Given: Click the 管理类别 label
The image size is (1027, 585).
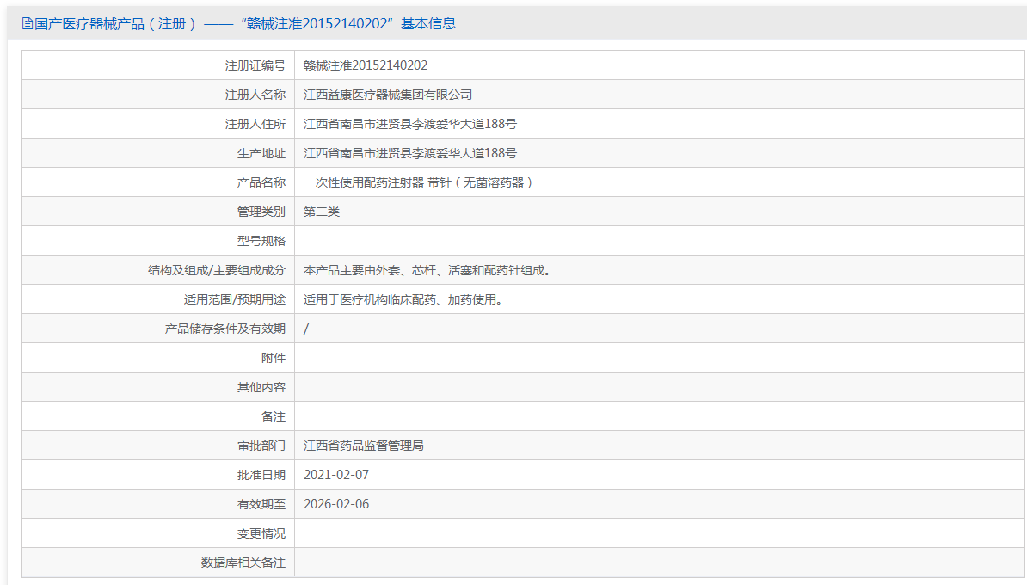Looking at the screenshot, I should [261, 212].
